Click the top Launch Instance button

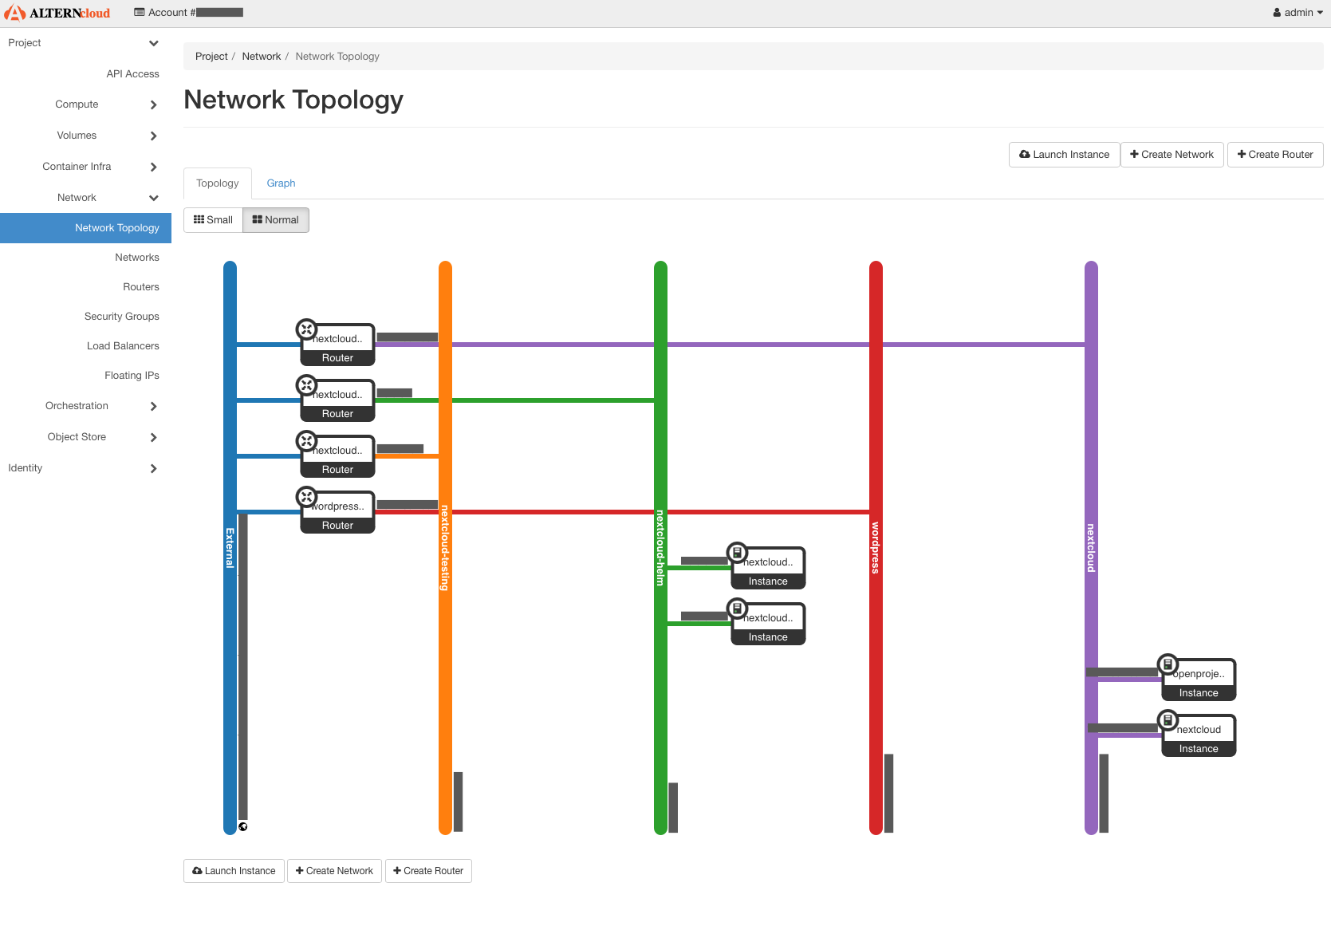click(x=1064, y=155)
